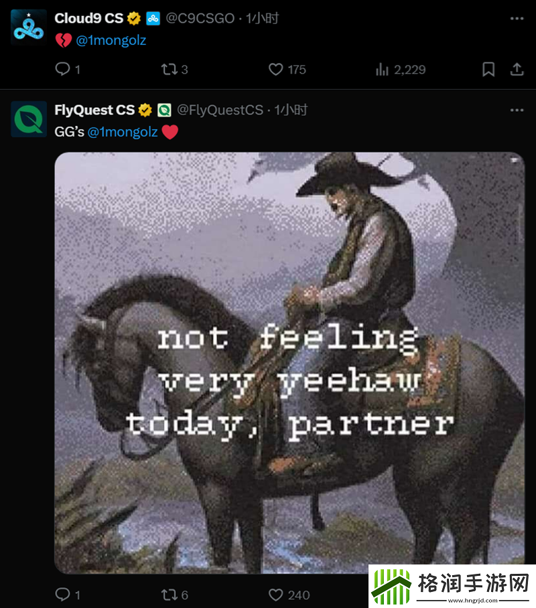Retweet the FlyQuest CS post
The width and height of the screenshot is (536, 608).
(x=175, y=595)
